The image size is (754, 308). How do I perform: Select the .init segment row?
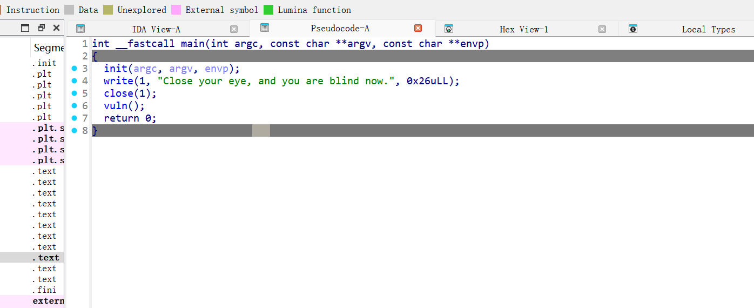coord(44,63)
